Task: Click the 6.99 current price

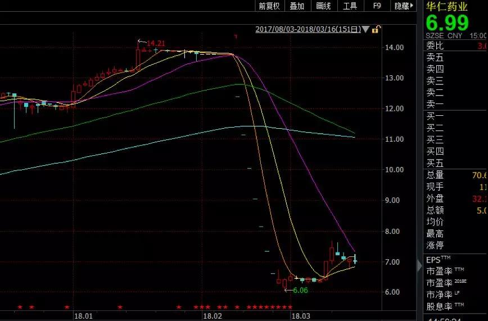Action: [x=447, y=23]
